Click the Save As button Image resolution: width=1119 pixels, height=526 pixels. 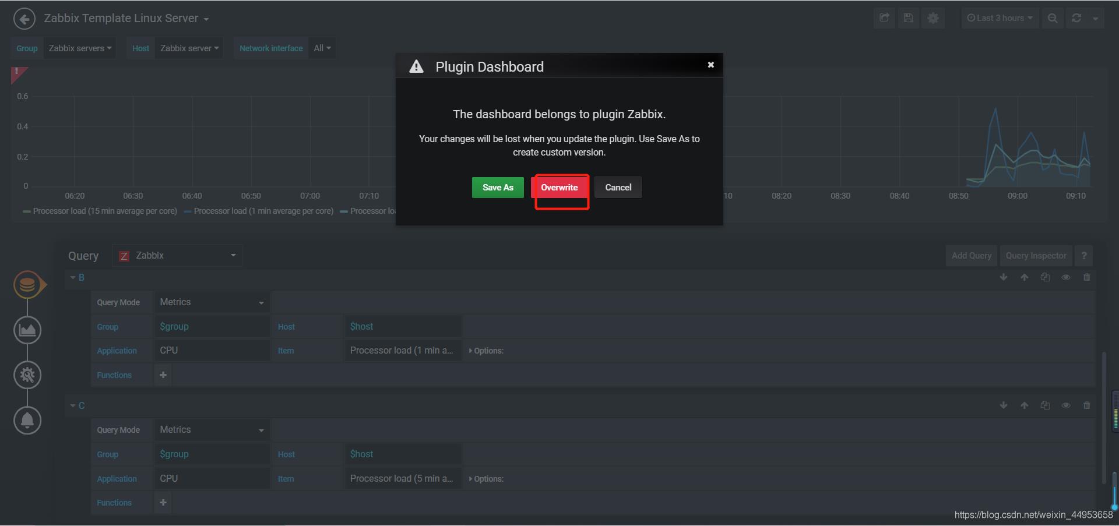tap(498, 188)
